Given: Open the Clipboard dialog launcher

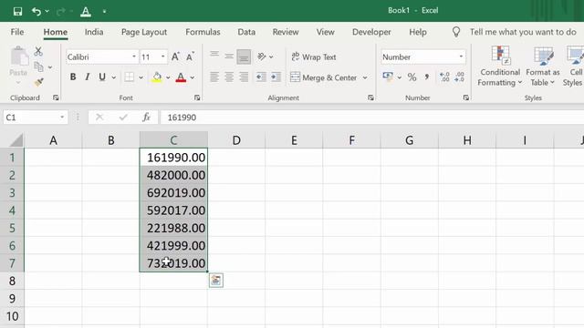Looking at the screenshot, I should pyautogui.click(x=56, y=97).
